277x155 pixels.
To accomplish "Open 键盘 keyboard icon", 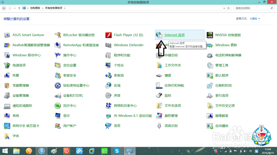I will click(159, 75).
